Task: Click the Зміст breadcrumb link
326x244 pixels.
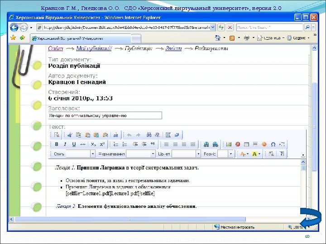Action: pyautogui.click(x=173, y=48)
